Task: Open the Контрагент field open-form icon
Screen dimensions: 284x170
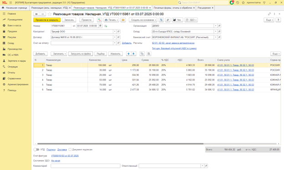Action: coord(118,32)
